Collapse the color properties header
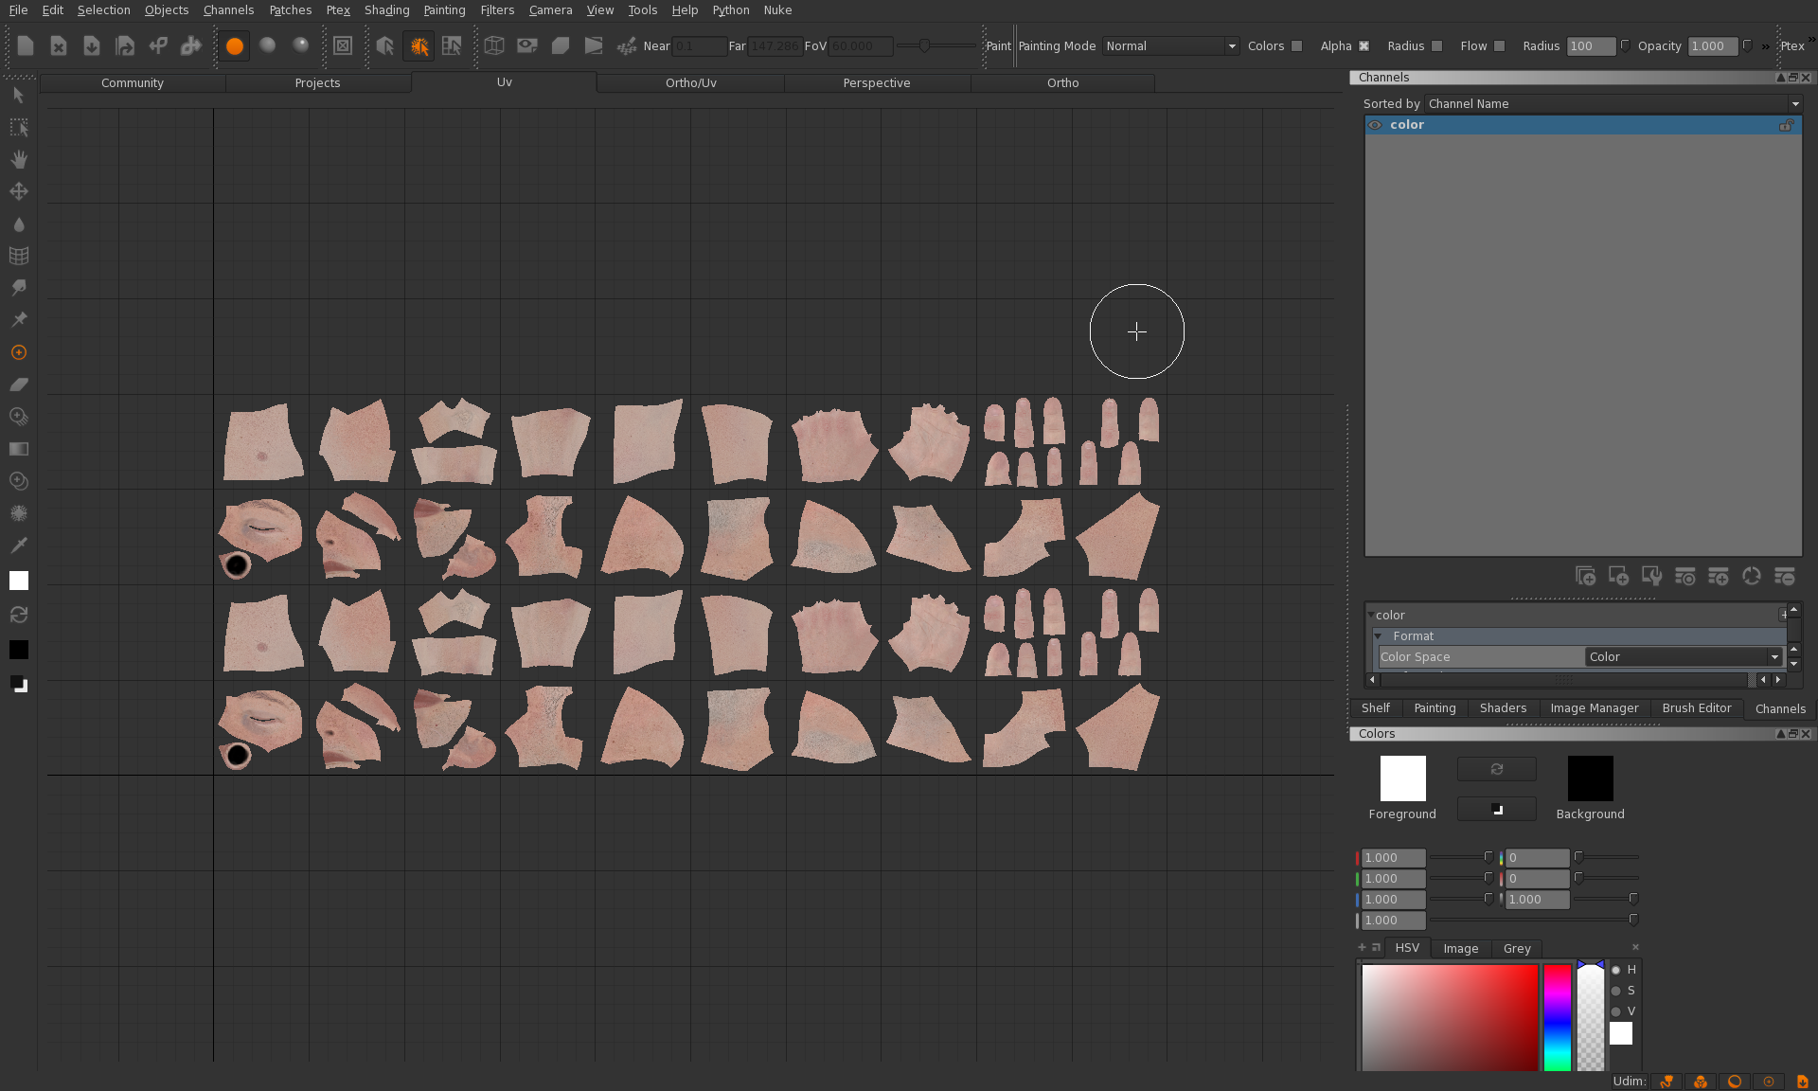Viewport: 1818px width, 1091px height. (1370, 615)
